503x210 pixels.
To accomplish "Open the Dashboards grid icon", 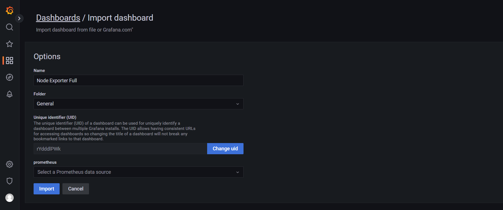I will click(x=10, y=61).
